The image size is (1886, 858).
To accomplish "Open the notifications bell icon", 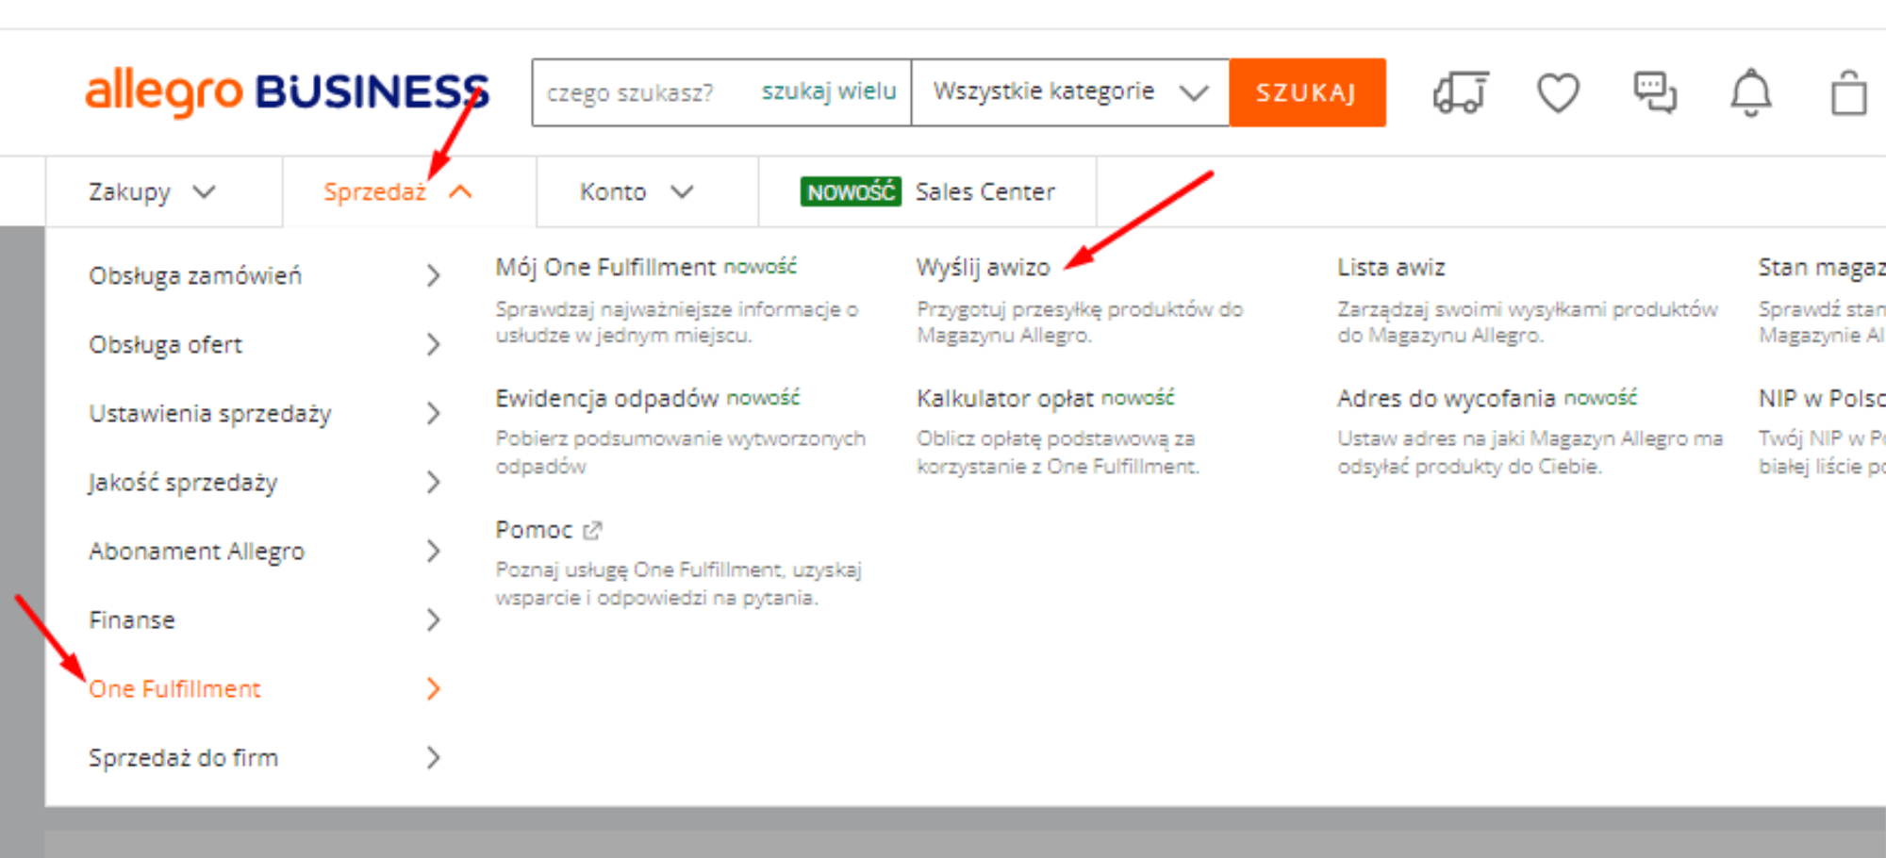I will [1751, 92].
